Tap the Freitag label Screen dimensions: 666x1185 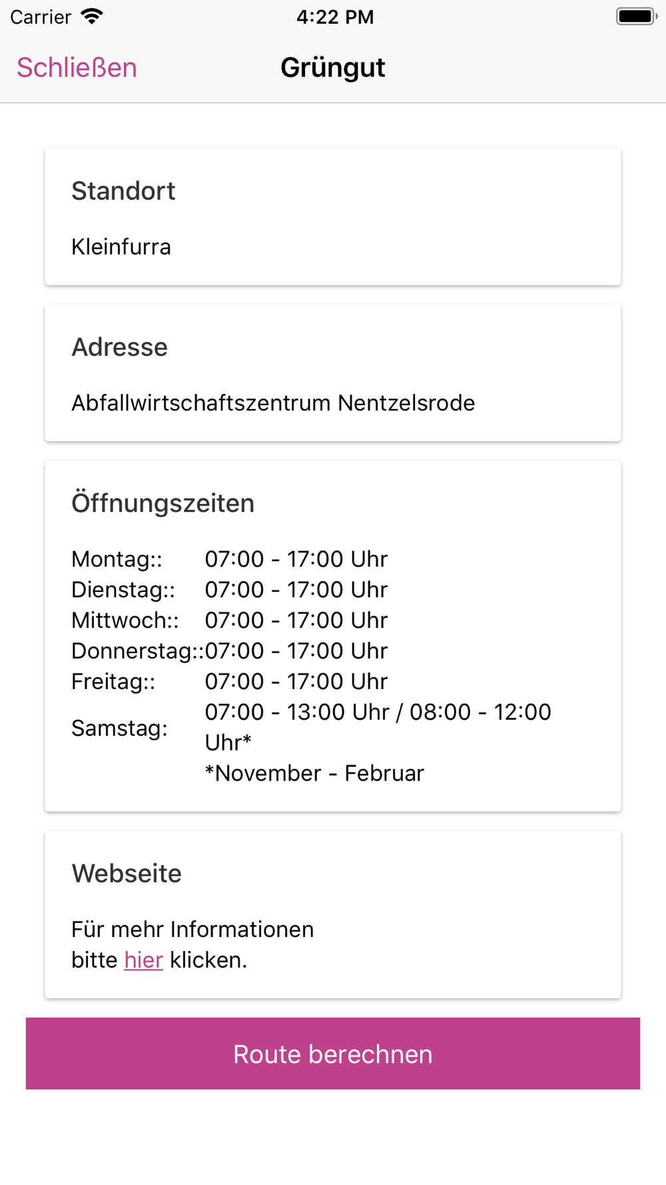(113, 682)
